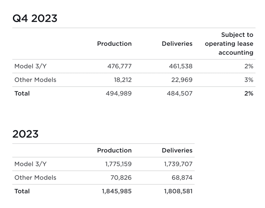Select the value '22,969'
Screen dimensions: 265x208
coord(182,80)
